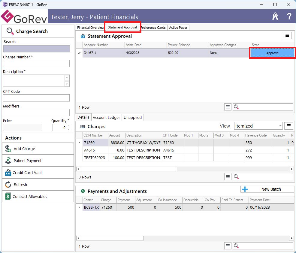Open the Charges panel hamburger menu
The image size is (296, 253).
point(289,126)
